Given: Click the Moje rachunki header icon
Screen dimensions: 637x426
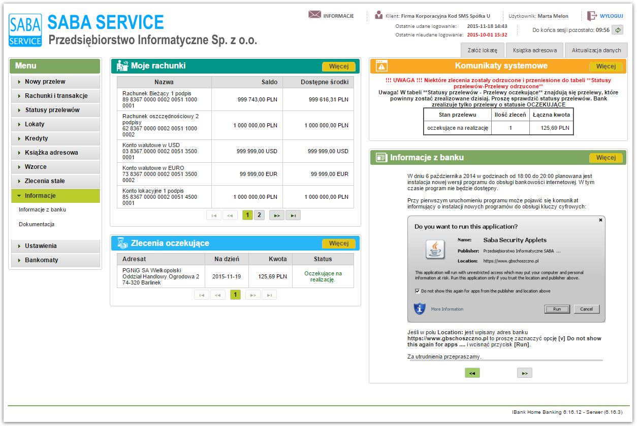Looking at the screenshot, I should point(122,66).
